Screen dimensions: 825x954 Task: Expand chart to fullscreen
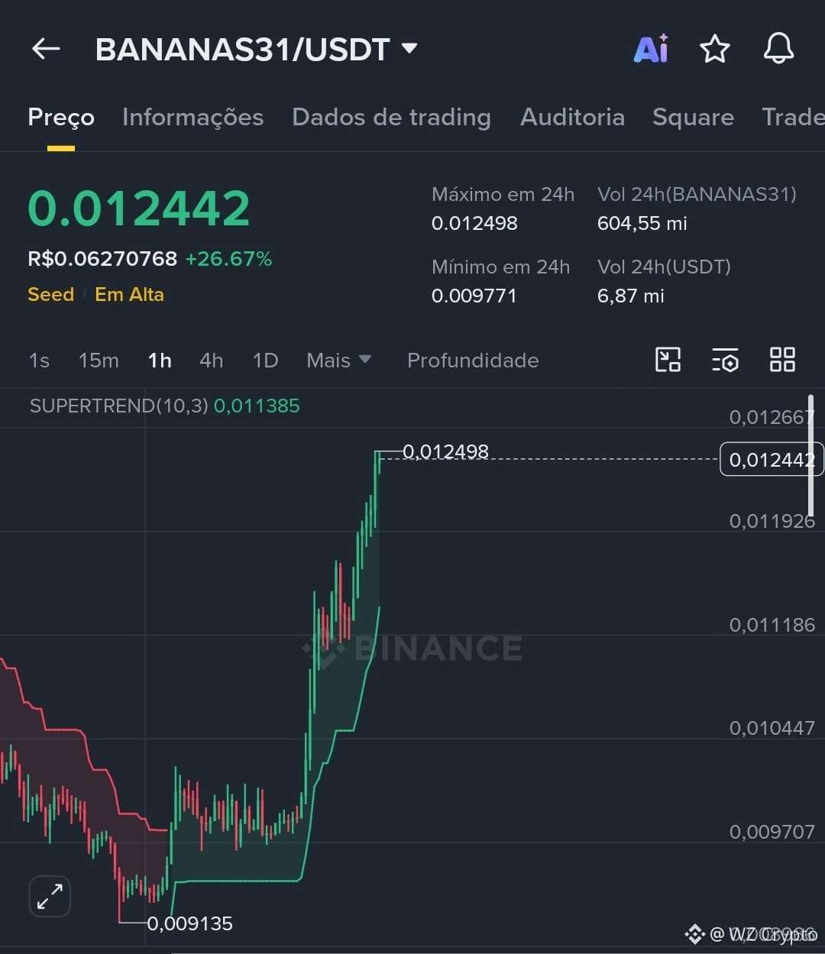click(50, 896)
